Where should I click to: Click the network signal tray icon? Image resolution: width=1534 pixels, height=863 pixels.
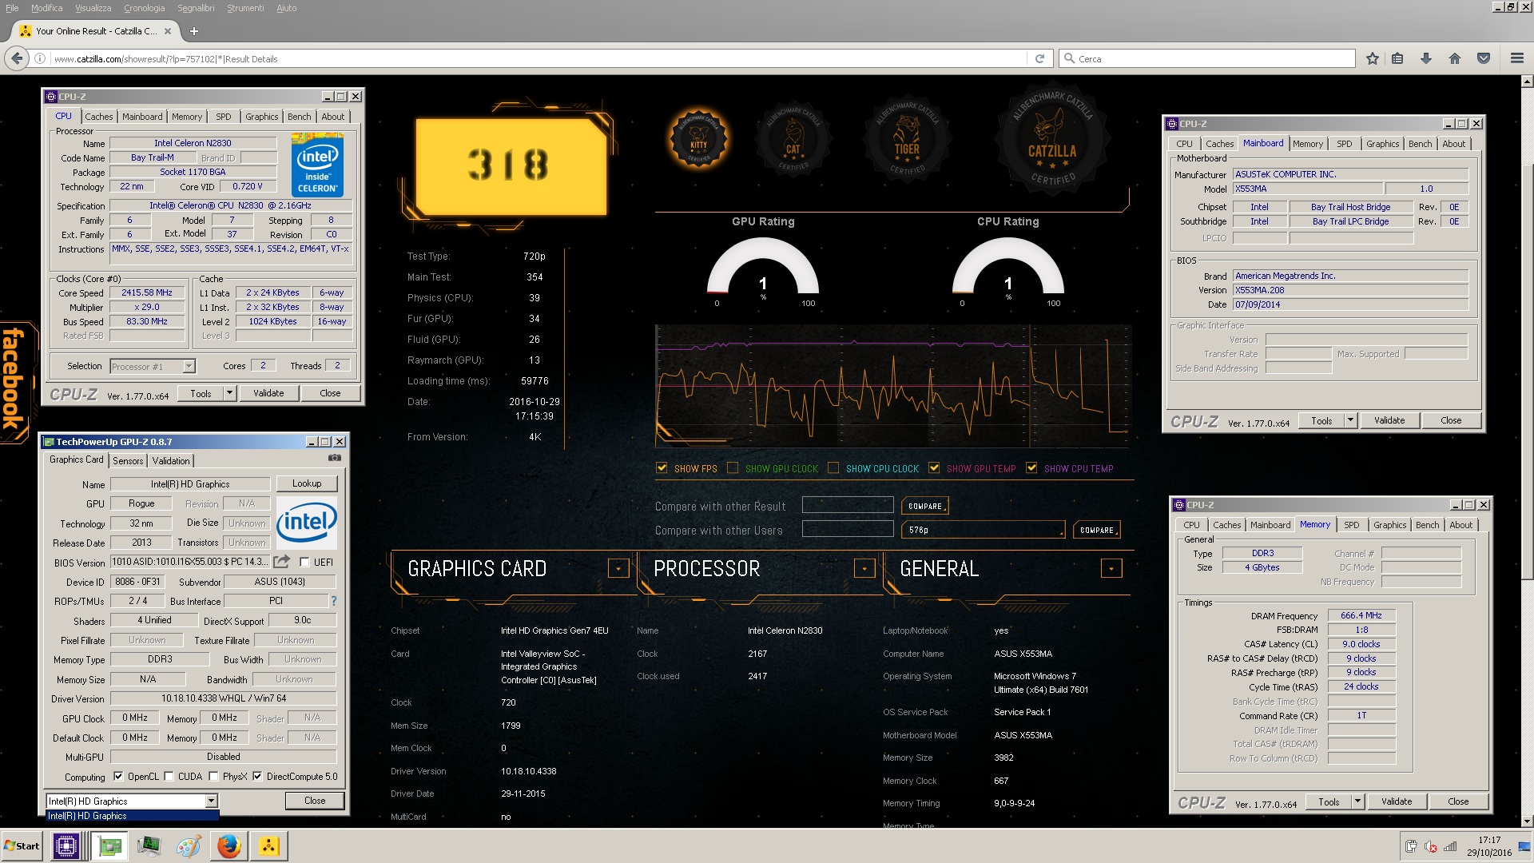[x=1450, y=847]
